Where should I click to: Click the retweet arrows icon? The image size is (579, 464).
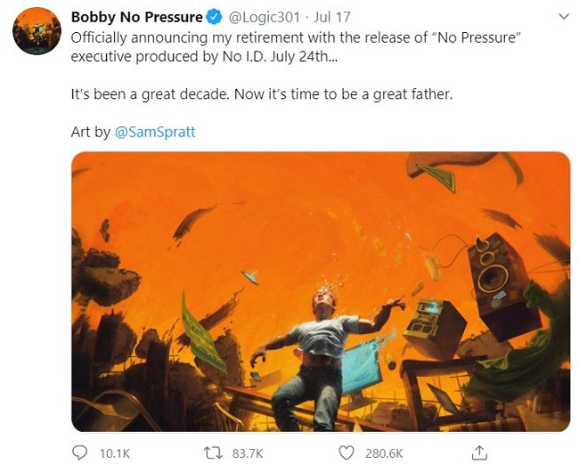point(213,452)
